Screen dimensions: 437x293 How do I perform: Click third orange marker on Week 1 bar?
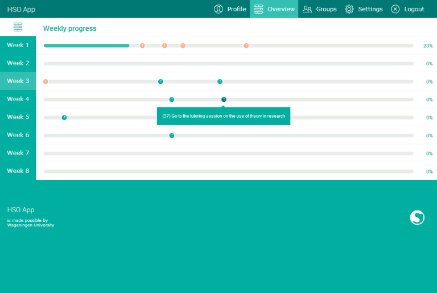[x=183, y=46]
